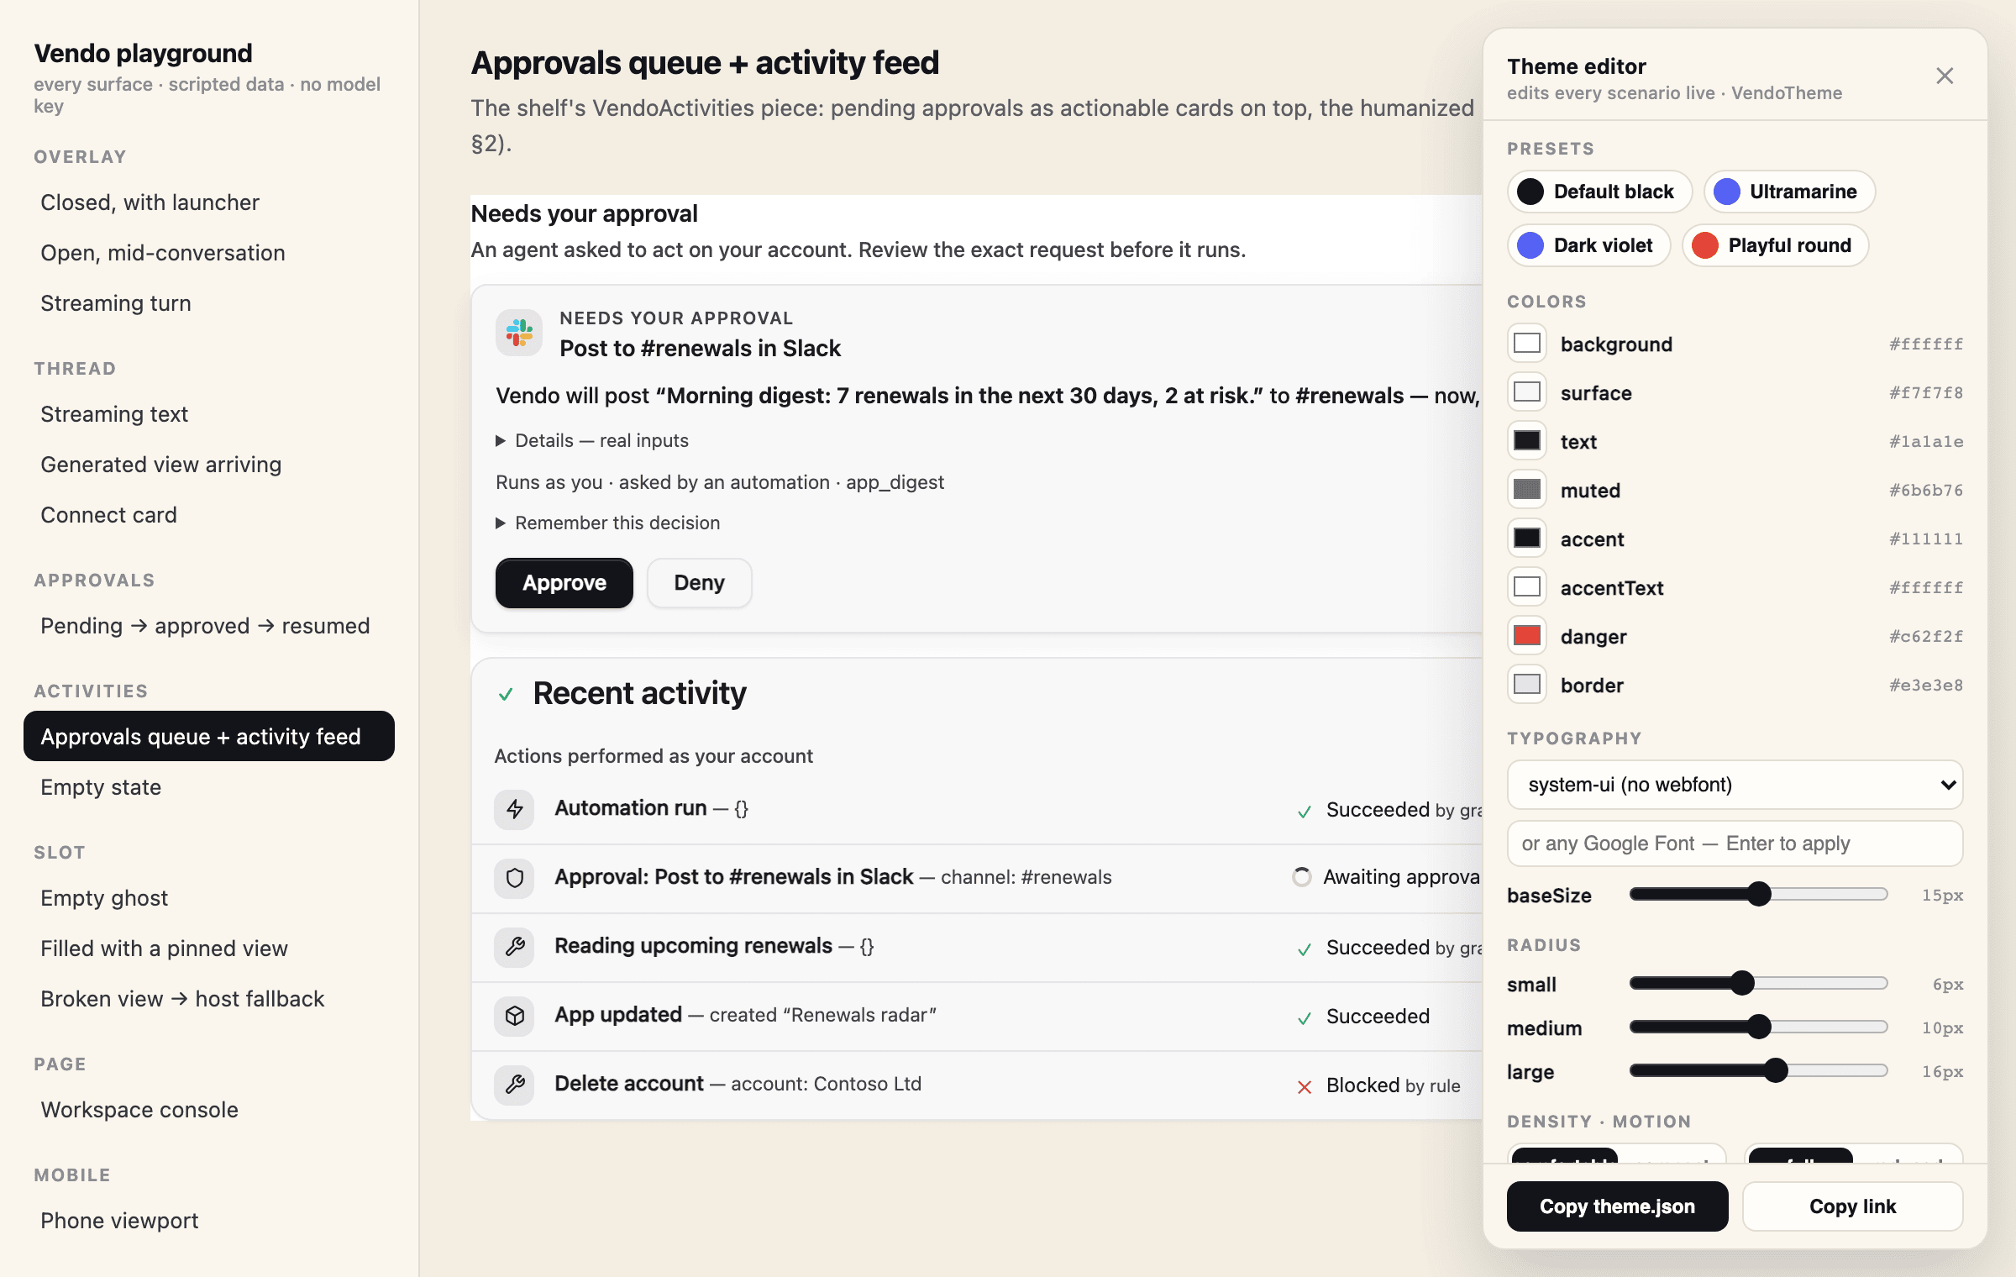
Task: Select Streaming text scenario
Action: coord(209,414)
